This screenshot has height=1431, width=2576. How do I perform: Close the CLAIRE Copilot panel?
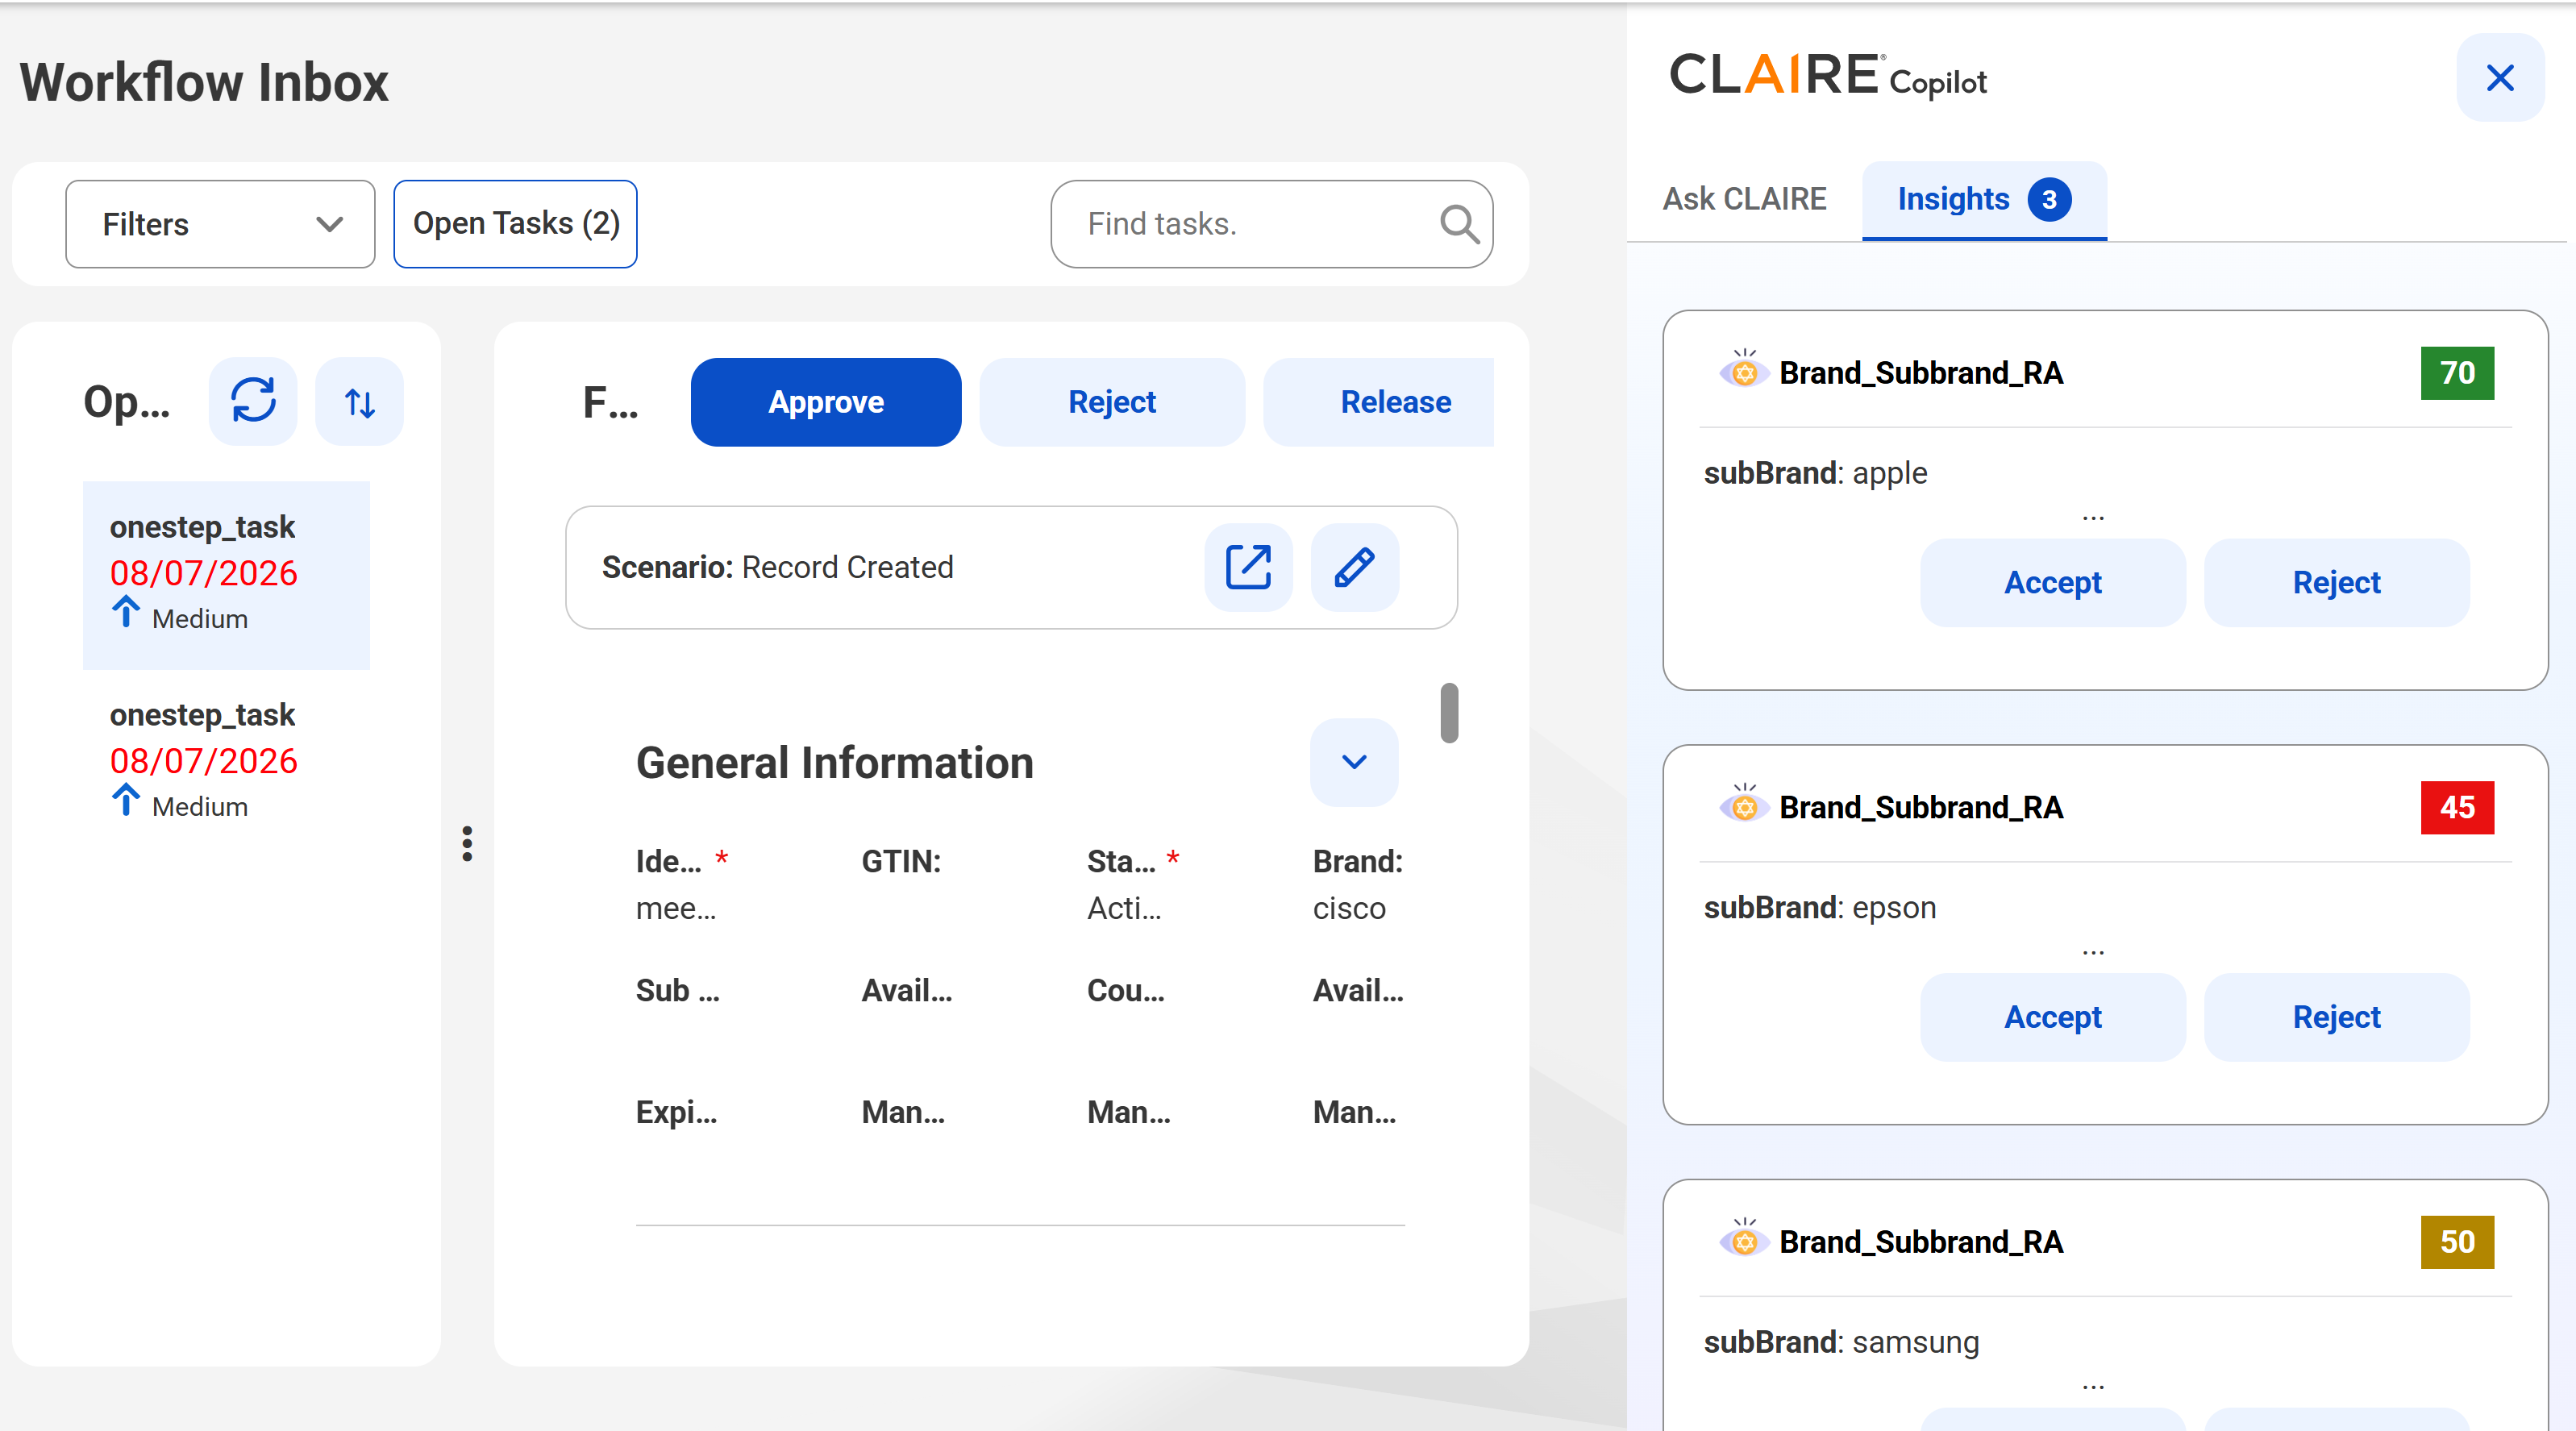[2500, 78]
